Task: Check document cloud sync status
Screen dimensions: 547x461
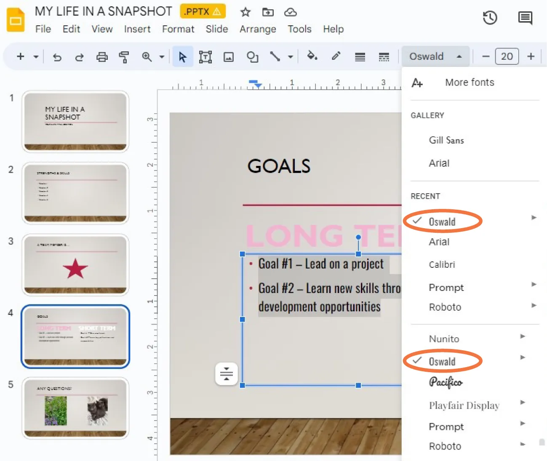Action: coord(290,12)
